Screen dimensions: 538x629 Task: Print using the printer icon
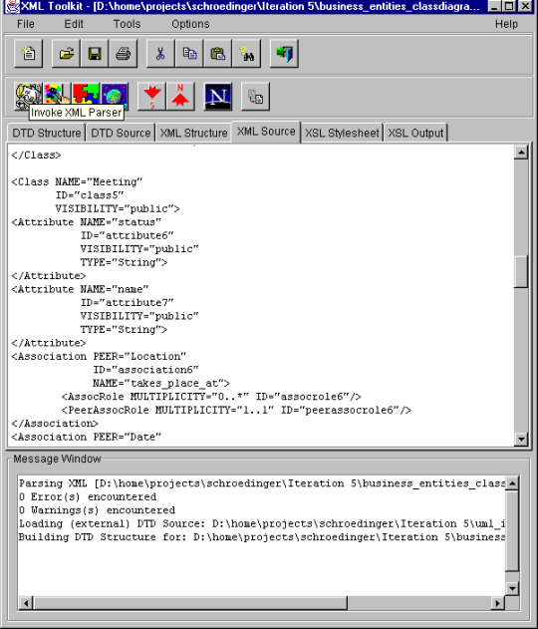(124, 53)
